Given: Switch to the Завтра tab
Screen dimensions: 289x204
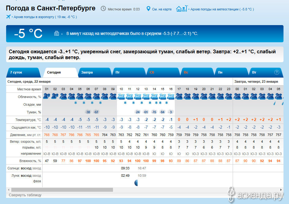Looking at the screenshot, I should (95, 73).
